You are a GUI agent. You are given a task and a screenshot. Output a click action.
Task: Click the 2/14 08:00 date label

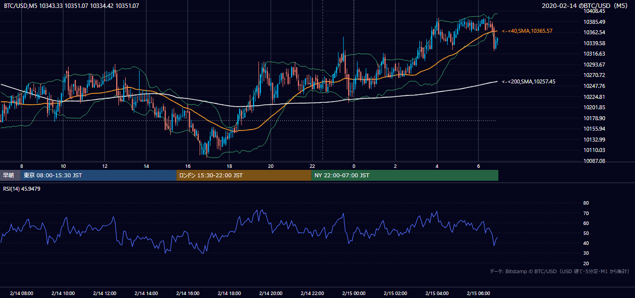(x=21, y=293)
